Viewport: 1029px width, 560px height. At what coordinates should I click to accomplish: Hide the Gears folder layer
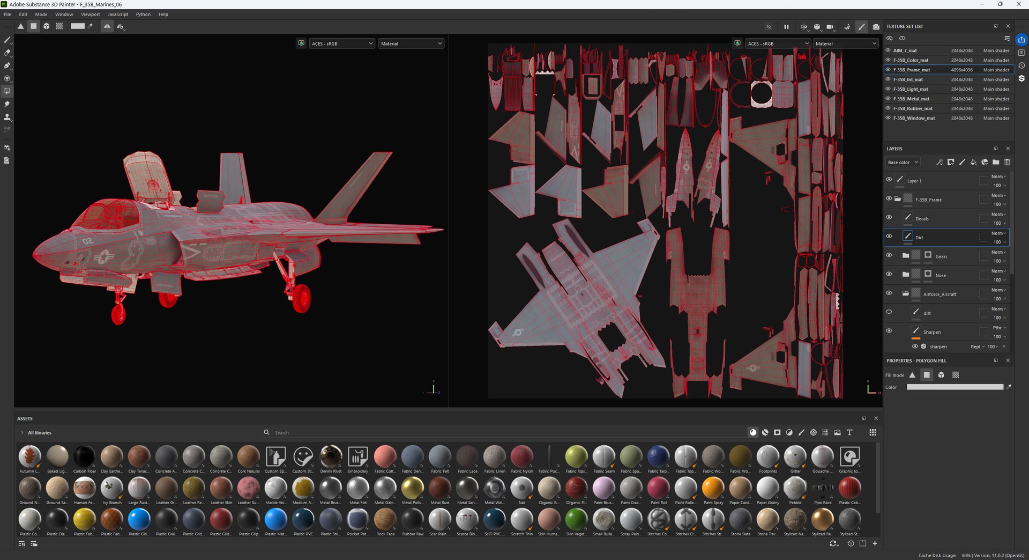tap(889, 255)
